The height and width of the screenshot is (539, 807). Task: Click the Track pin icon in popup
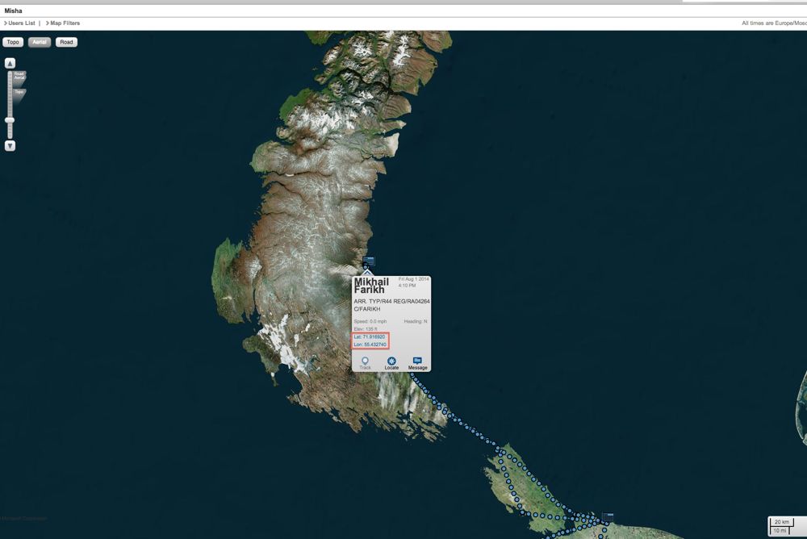(365, 361)
